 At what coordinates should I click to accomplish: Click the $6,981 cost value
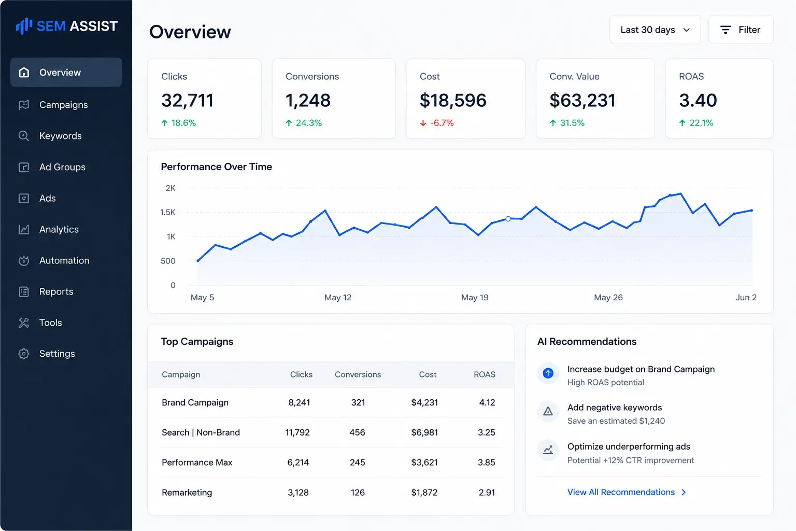point(424,432)
